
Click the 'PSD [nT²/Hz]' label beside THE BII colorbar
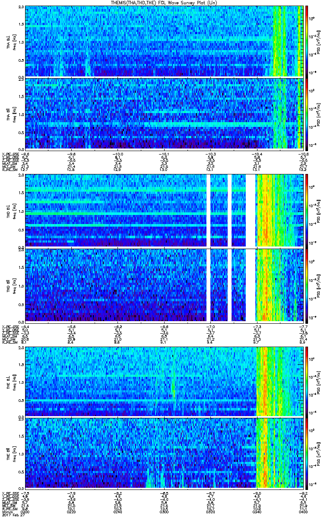319,453
